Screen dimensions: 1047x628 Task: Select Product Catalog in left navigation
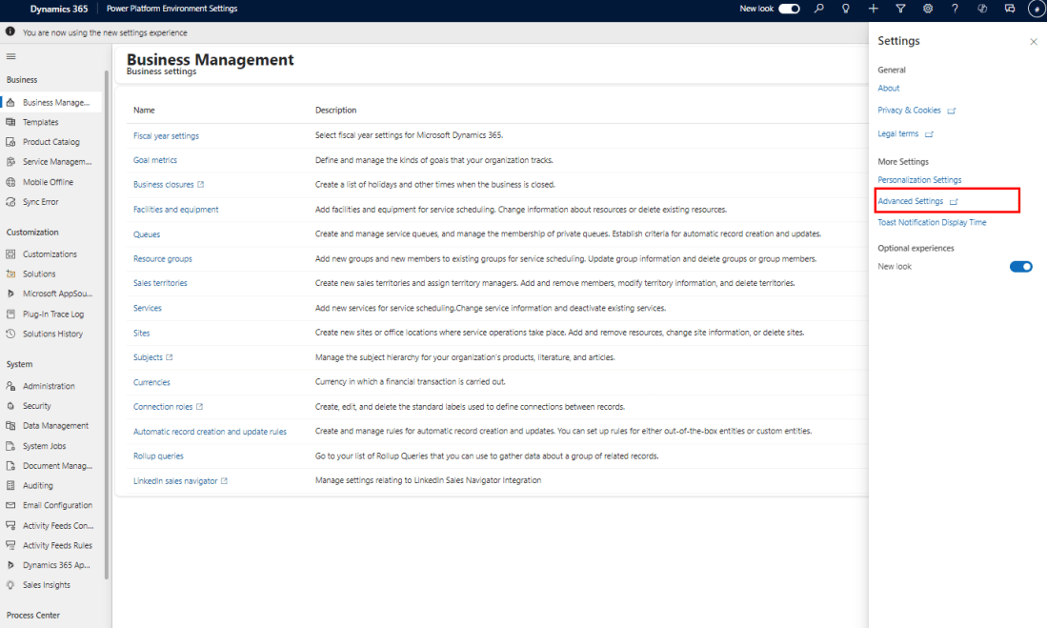[x=51, y=142]
